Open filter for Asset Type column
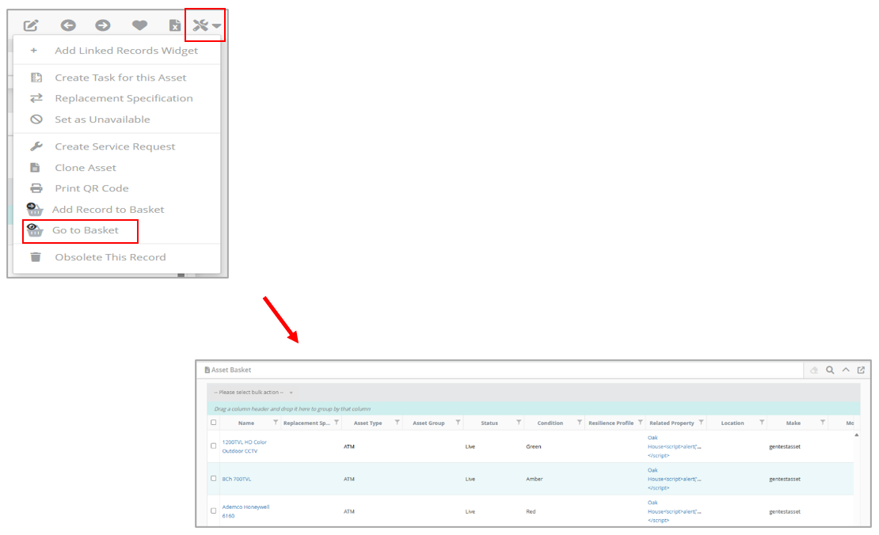This screenshot has height=535, width=879. [x=397, y=423]
